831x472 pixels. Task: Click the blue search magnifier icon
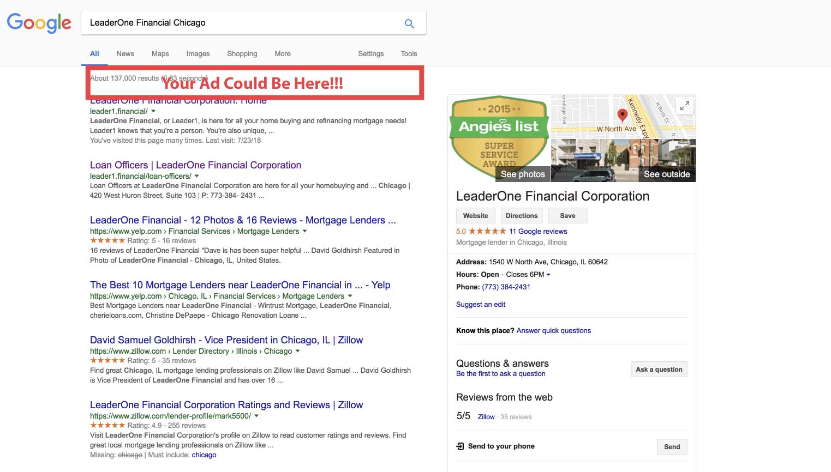[409, 23]
